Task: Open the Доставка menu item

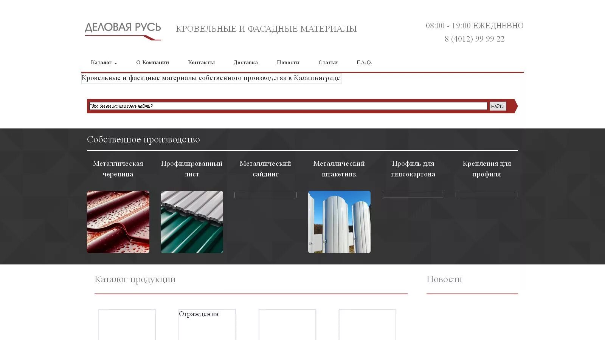Action: click(246, 62)
